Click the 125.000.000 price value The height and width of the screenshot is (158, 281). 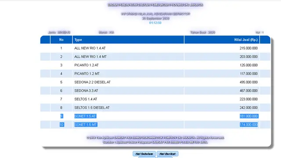click(249, 65)
